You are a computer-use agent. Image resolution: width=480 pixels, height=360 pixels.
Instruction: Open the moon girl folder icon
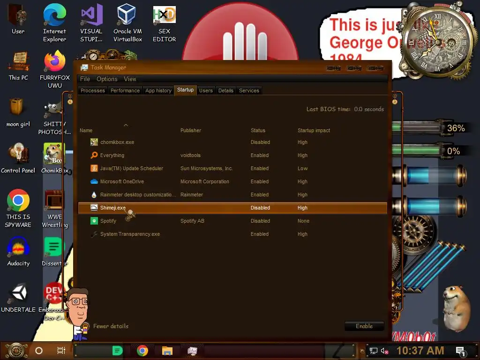18,112
